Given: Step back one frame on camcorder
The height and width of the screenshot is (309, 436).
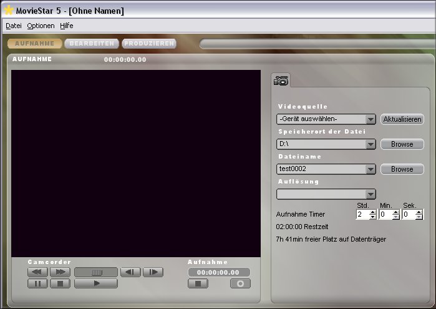Looking at the screenshot, I should [130, 272].
